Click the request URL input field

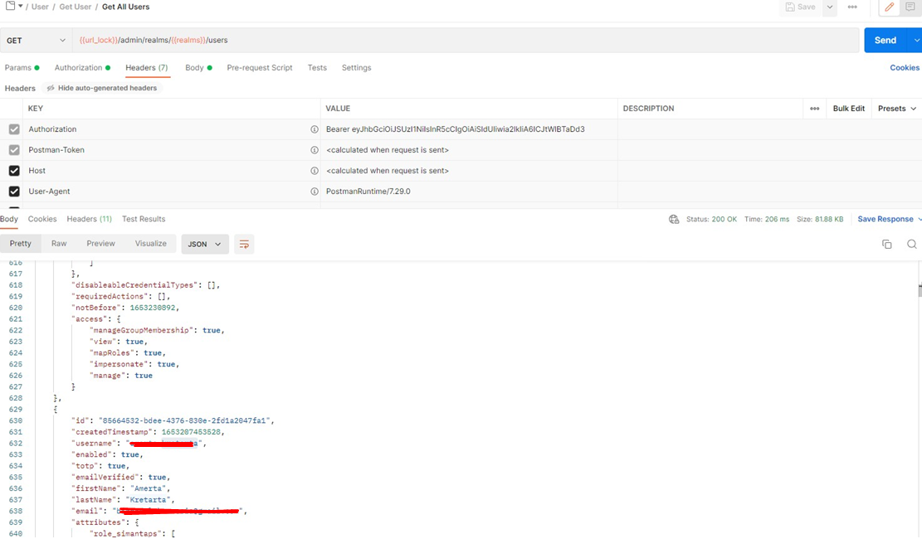(x=465, y=40)
